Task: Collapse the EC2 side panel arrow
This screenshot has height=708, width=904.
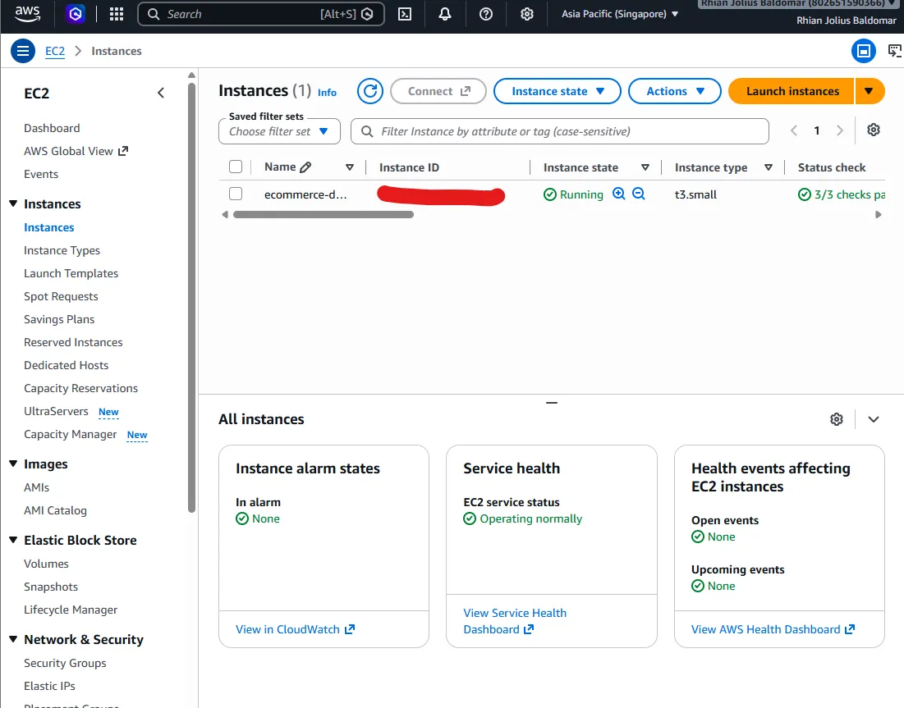Action: (161, 93)
